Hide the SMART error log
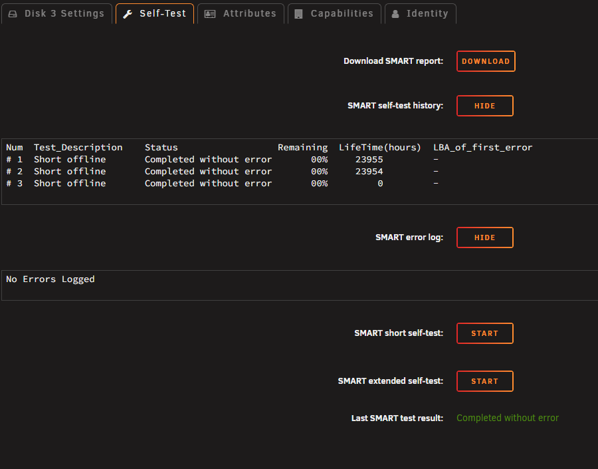598x469 pixels. pyautogui.click(x=485, y=237)
